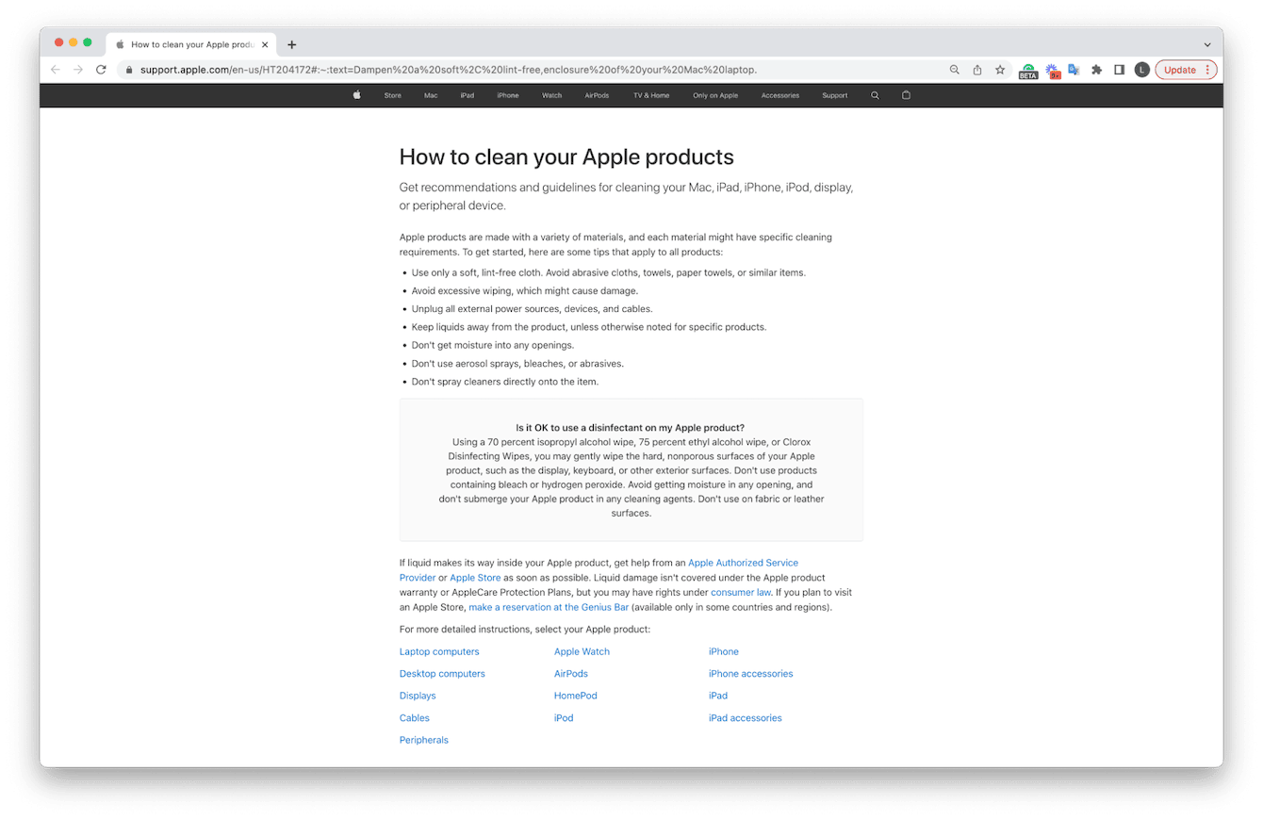Click inside the address bar
The height and width of the screenshot is (820, 1263).
tap(471, 69)
